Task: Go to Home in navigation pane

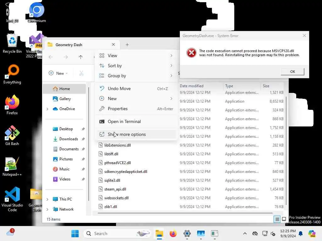Action: (x=64, y=89)
